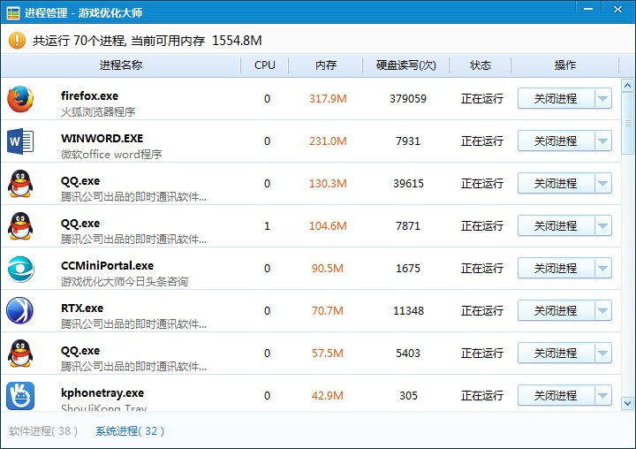Viewport: 636px width, 449px height.
Task: Minimize the process manager window
Action: coord(588,10)
